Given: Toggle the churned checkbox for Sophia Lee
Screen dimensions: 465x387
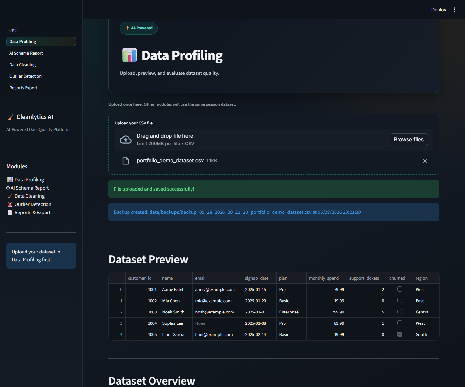Looking at the screenshot, I should point(400,323).
